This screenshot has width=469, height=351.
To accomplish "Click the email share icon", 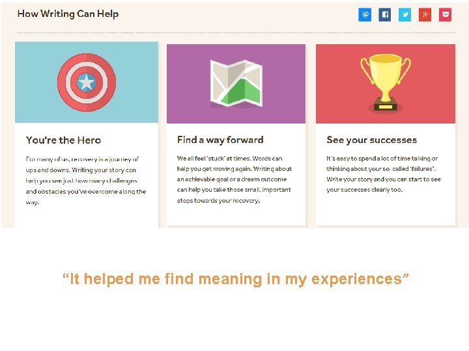I will 365,14.
